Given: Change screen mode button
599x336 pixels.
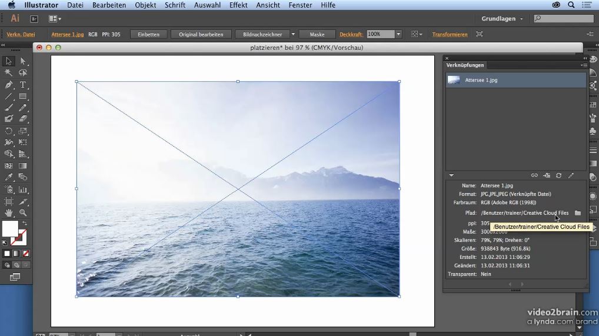Looking at the screenshot, I should coord(15,277).
